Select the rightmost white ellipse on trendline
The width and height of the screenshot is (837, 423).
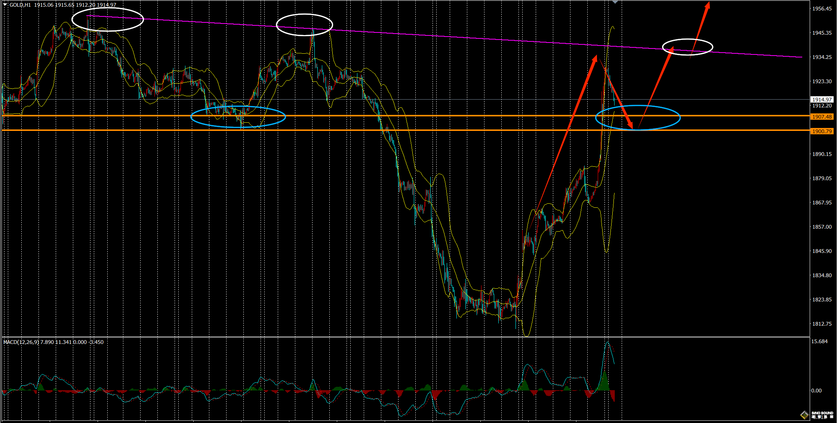713,47
